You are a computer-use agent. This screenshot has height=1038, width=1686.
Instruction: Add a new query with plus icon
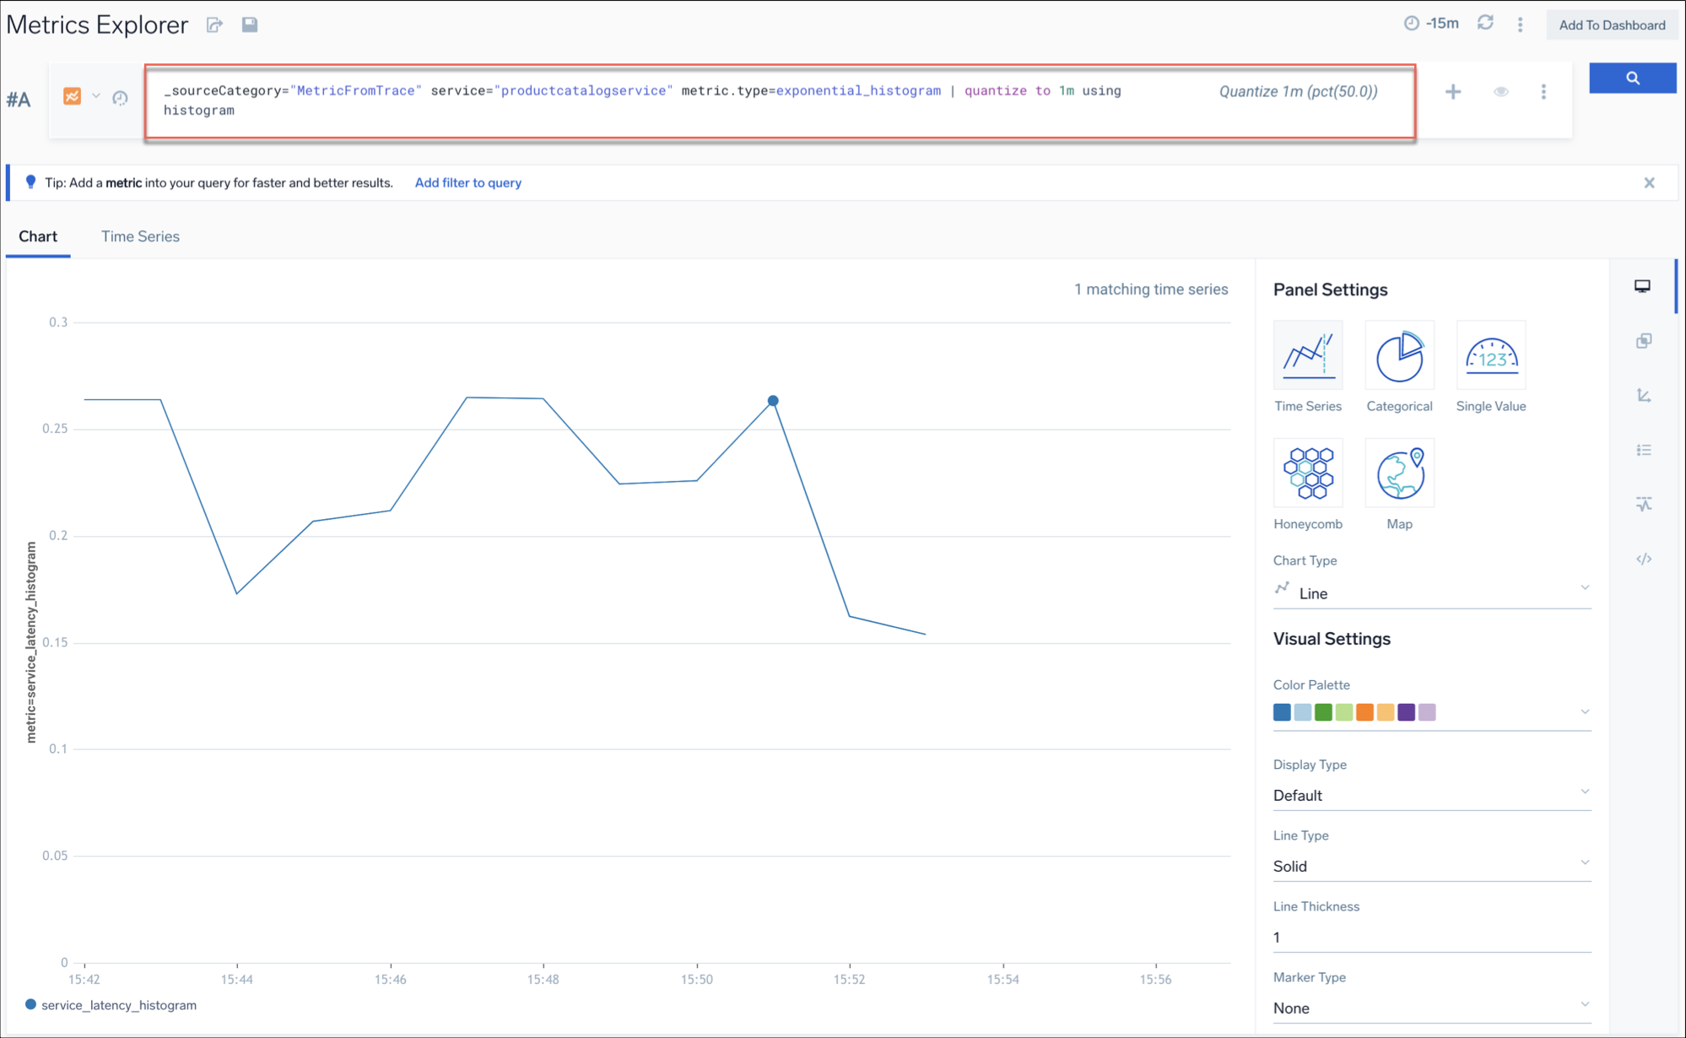tap(1453, 92)
